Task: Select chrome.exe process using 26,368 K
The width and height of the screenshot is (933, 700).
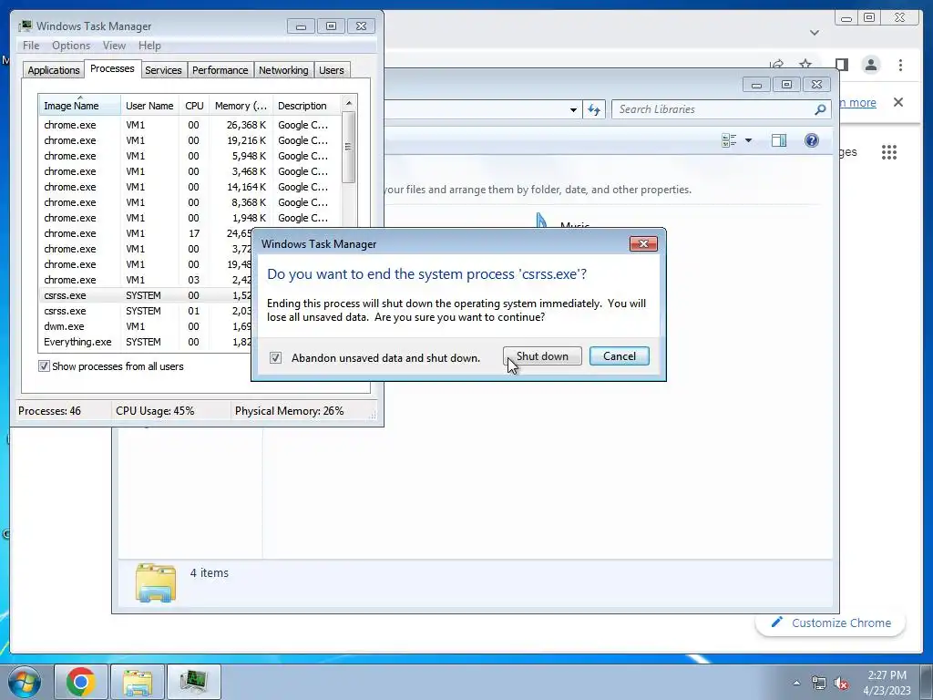Action: point(190,125)
